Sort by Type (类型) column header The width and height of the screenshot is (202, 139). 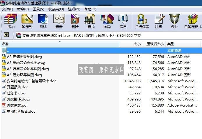point(183,44)
